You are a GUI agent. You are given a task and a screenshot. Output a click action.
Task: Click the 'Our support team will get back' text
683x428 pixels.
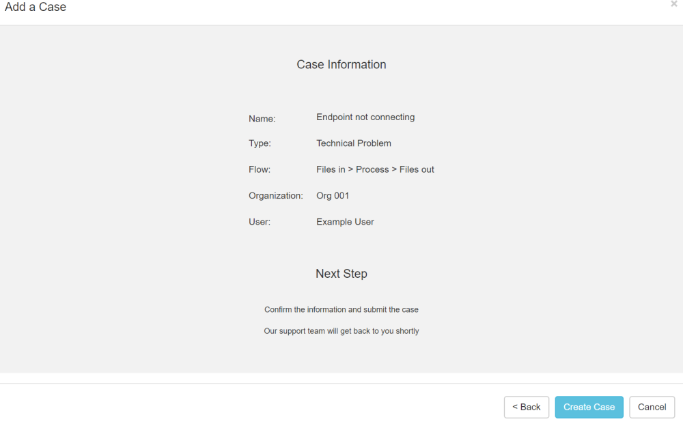pyautogui.click(x=341, y=331)
